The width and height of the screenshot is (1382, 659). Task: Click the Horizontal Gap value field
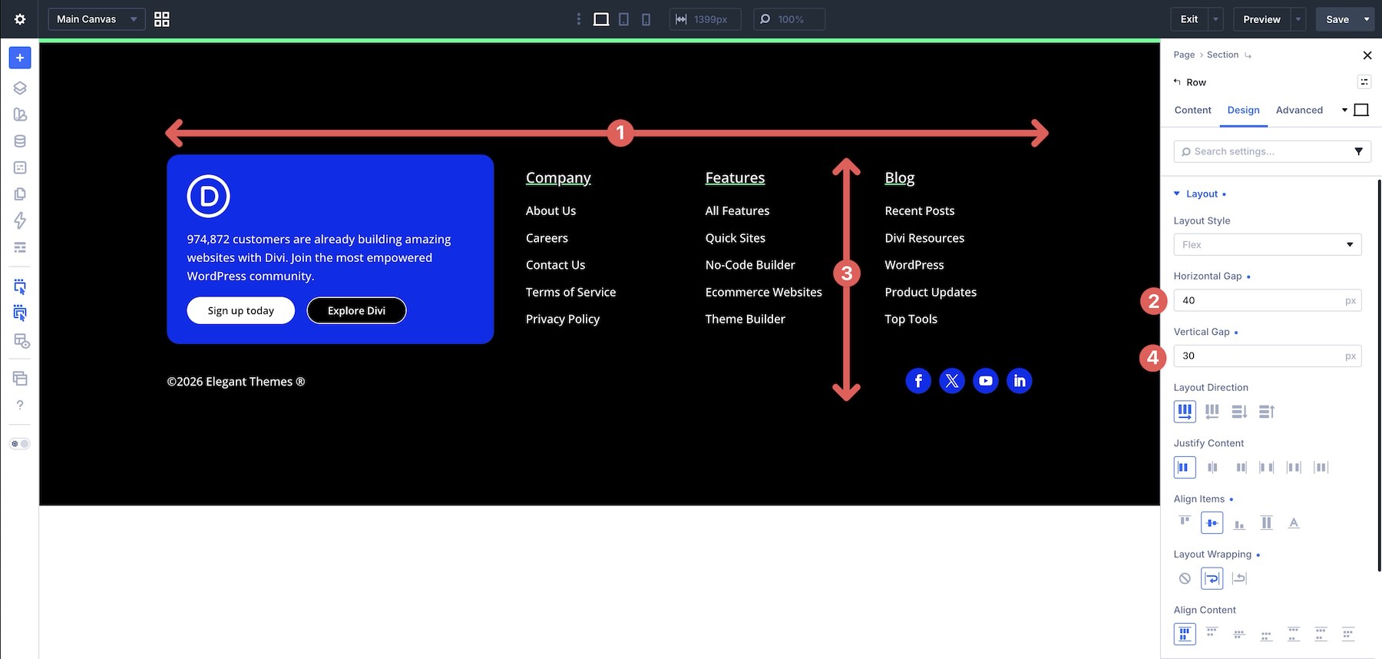(x=1268, y=300)
